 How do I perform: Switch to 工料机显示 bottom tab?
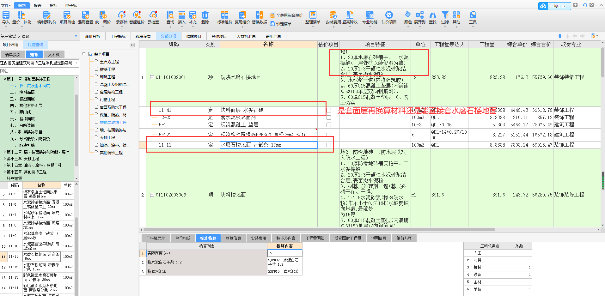(x=156, y=238)
